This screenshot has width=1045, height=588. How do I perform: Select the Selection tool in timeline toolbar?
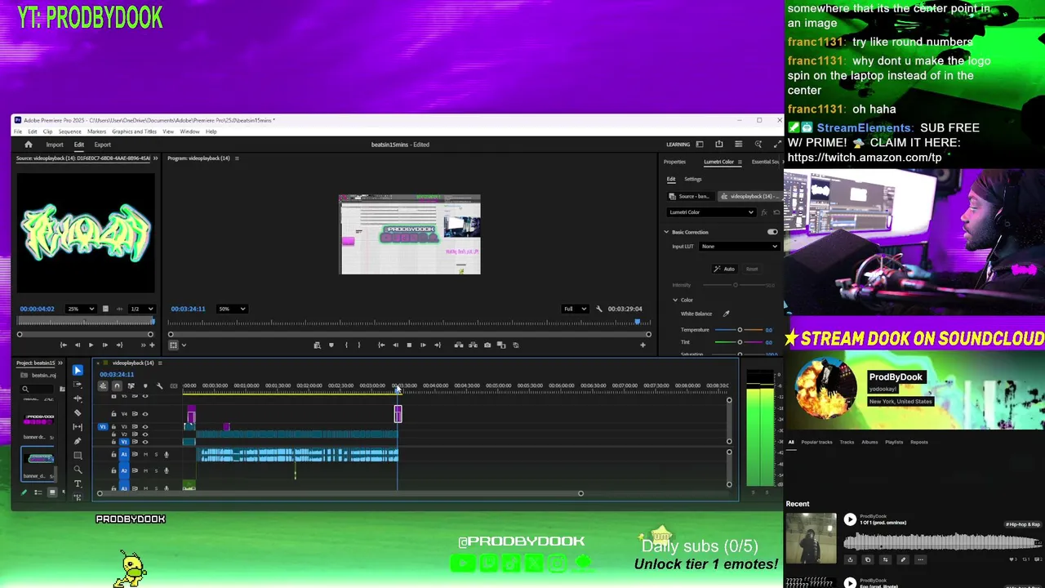coord(78,370)
